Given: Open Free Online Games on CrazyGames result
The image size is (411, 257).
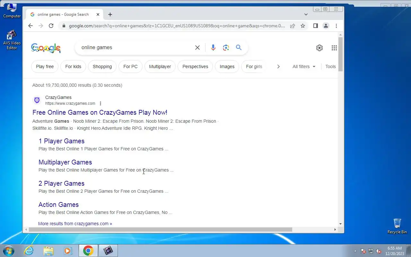Looking at the screenshot, I should tap(100, 112).
